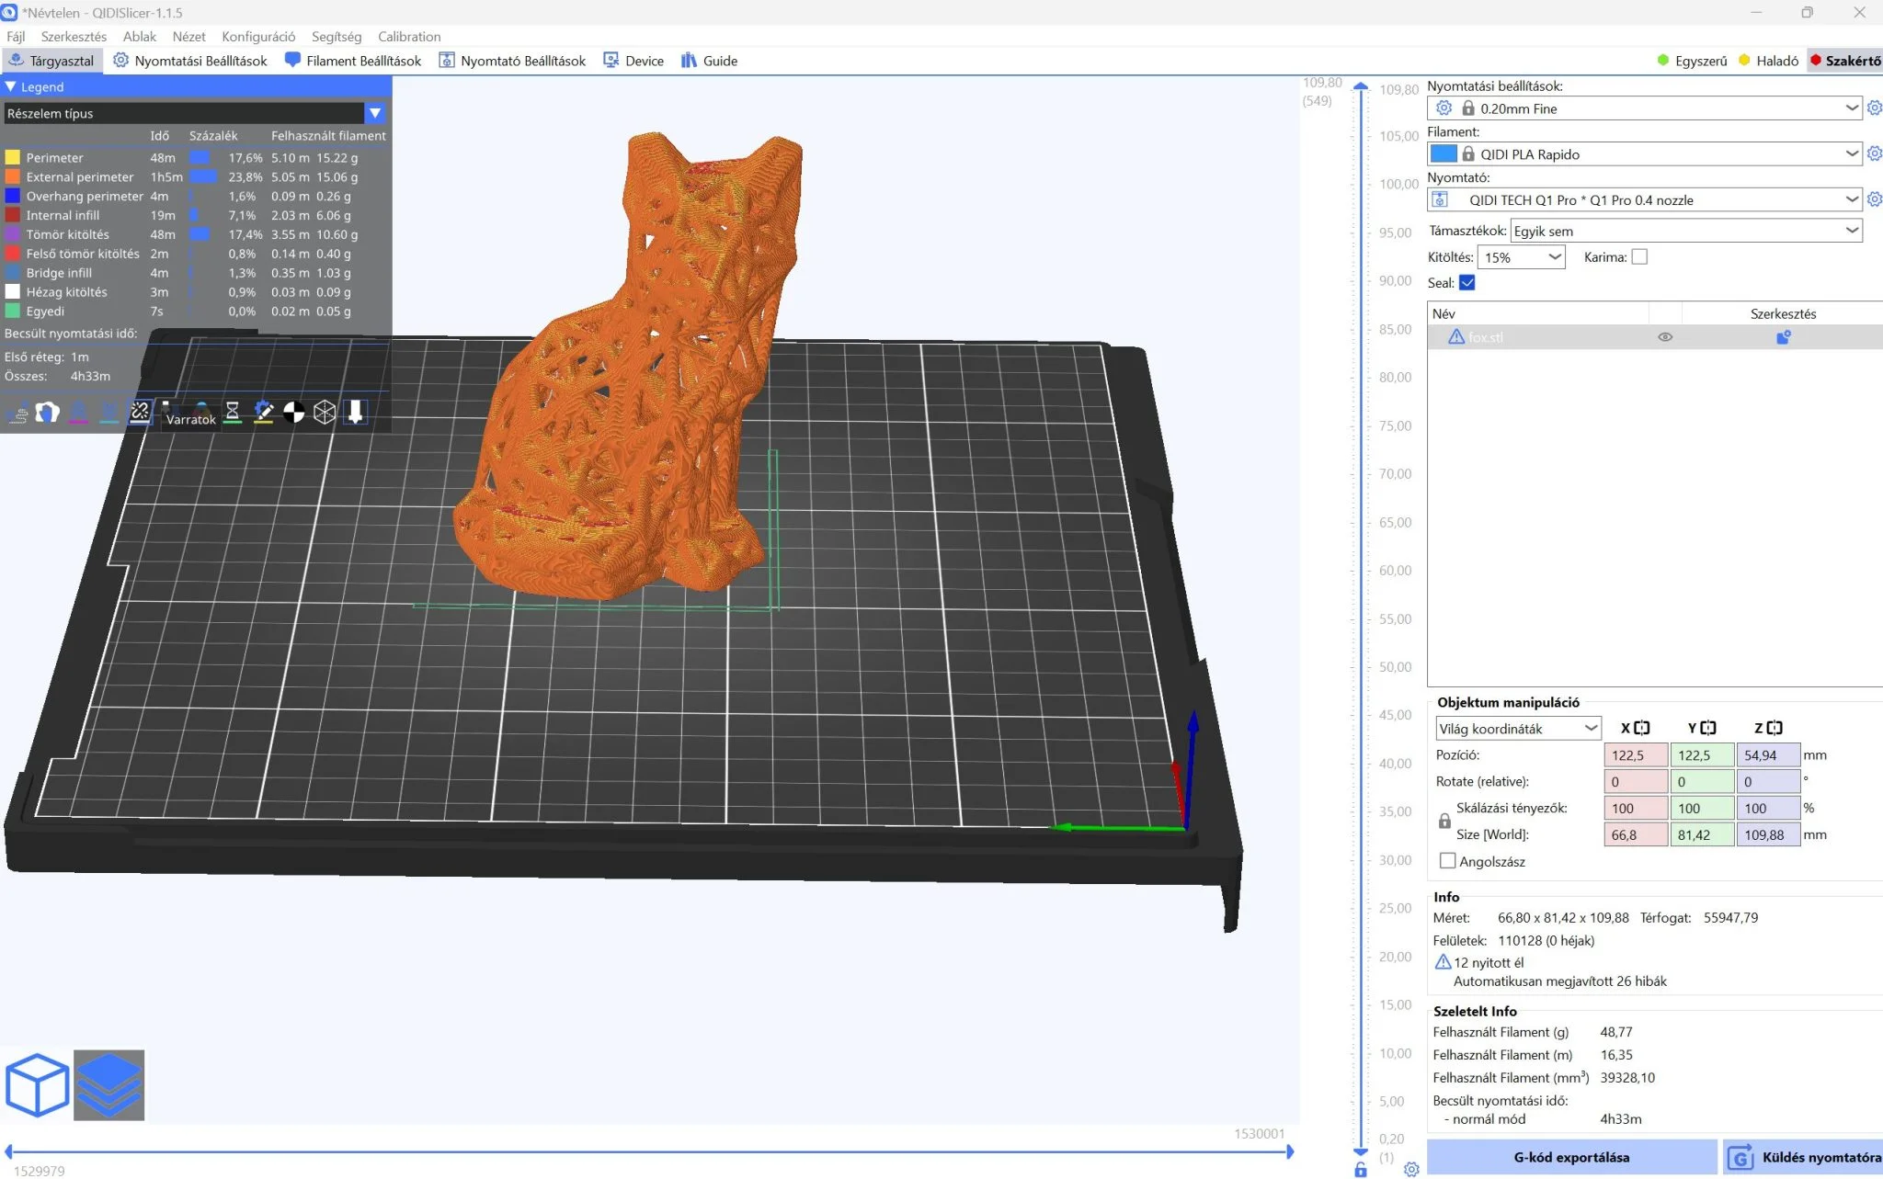Toggle seams (Varratok) display in legend toolbar
This screenshot has height=1179, width=1883.
(x=140, y=413)
